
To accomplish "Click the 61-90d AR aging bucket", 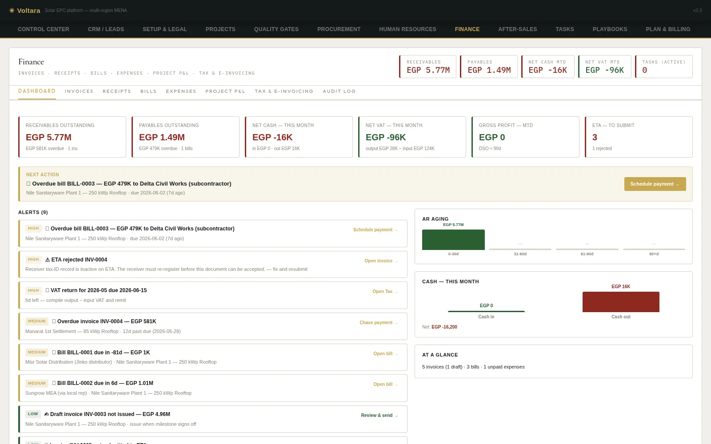I will 587,249.
